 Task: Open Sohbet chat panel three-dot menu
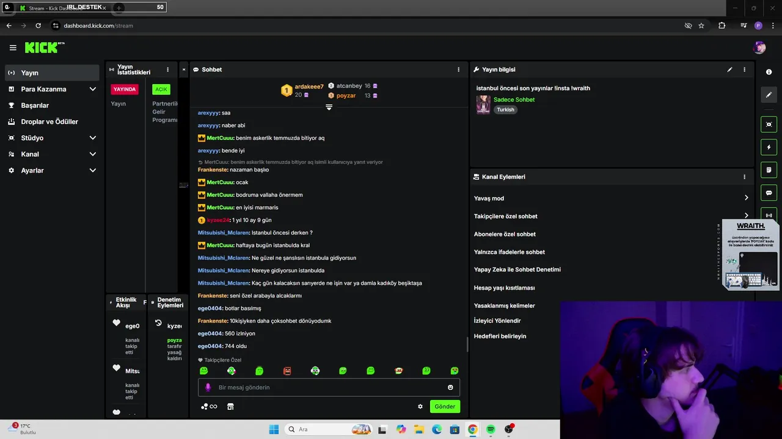[459, 70]
